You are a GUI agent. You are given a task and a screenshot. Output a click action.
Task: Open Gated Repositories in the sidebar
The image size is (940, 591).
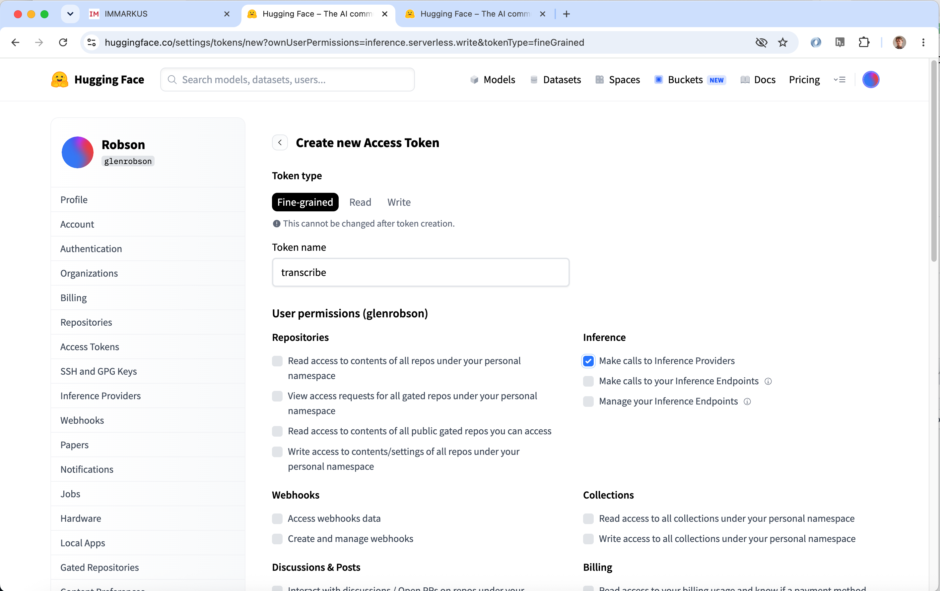[x=148, y=567]
